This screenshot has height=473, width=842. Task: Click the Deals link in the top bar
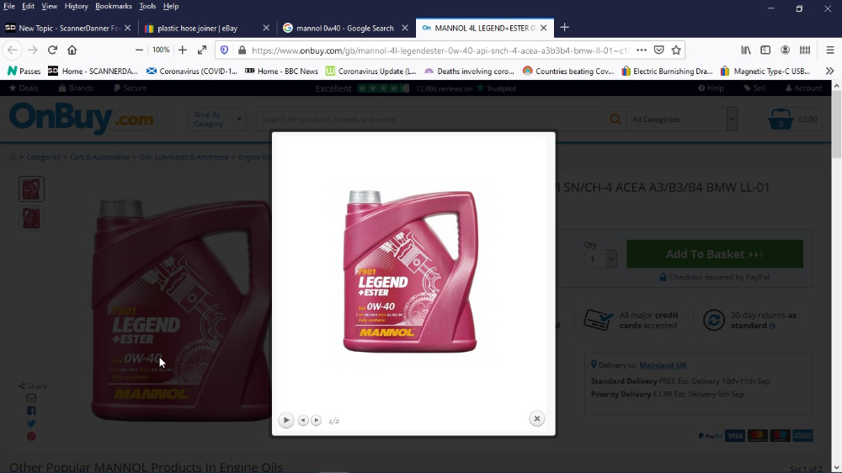(24, 88)
